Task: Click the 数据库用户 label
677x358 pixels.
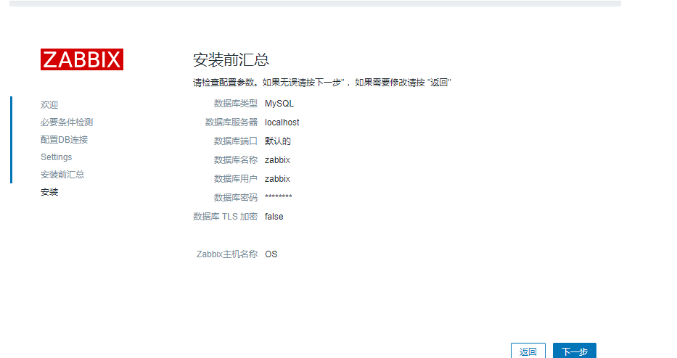Action: tap(236, 179)
